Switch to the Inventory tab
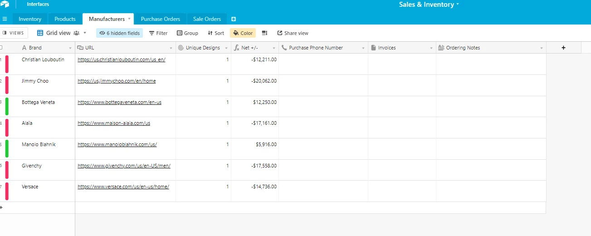Screen dimensions: 591x236 (30, 19)
